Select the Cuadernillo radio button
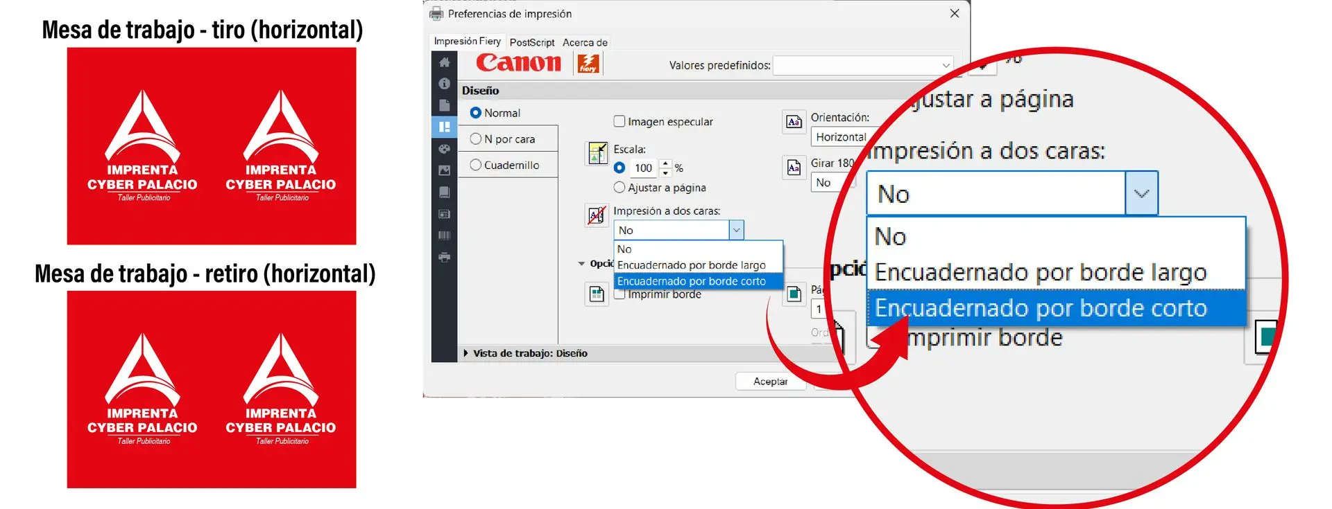The image size is (1332, 509). (476, 165)
